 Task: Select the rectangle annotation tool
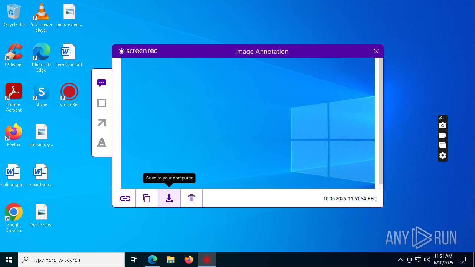pyautogui.click(x=102, y=103)
